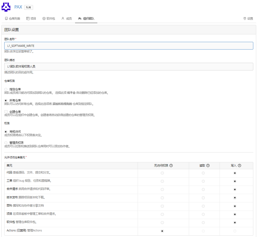This screenshot has height=237, width=257.
Task: Set 百科 unit to 读取 permission
Action: pyautogui.click(x=203, y=206)
